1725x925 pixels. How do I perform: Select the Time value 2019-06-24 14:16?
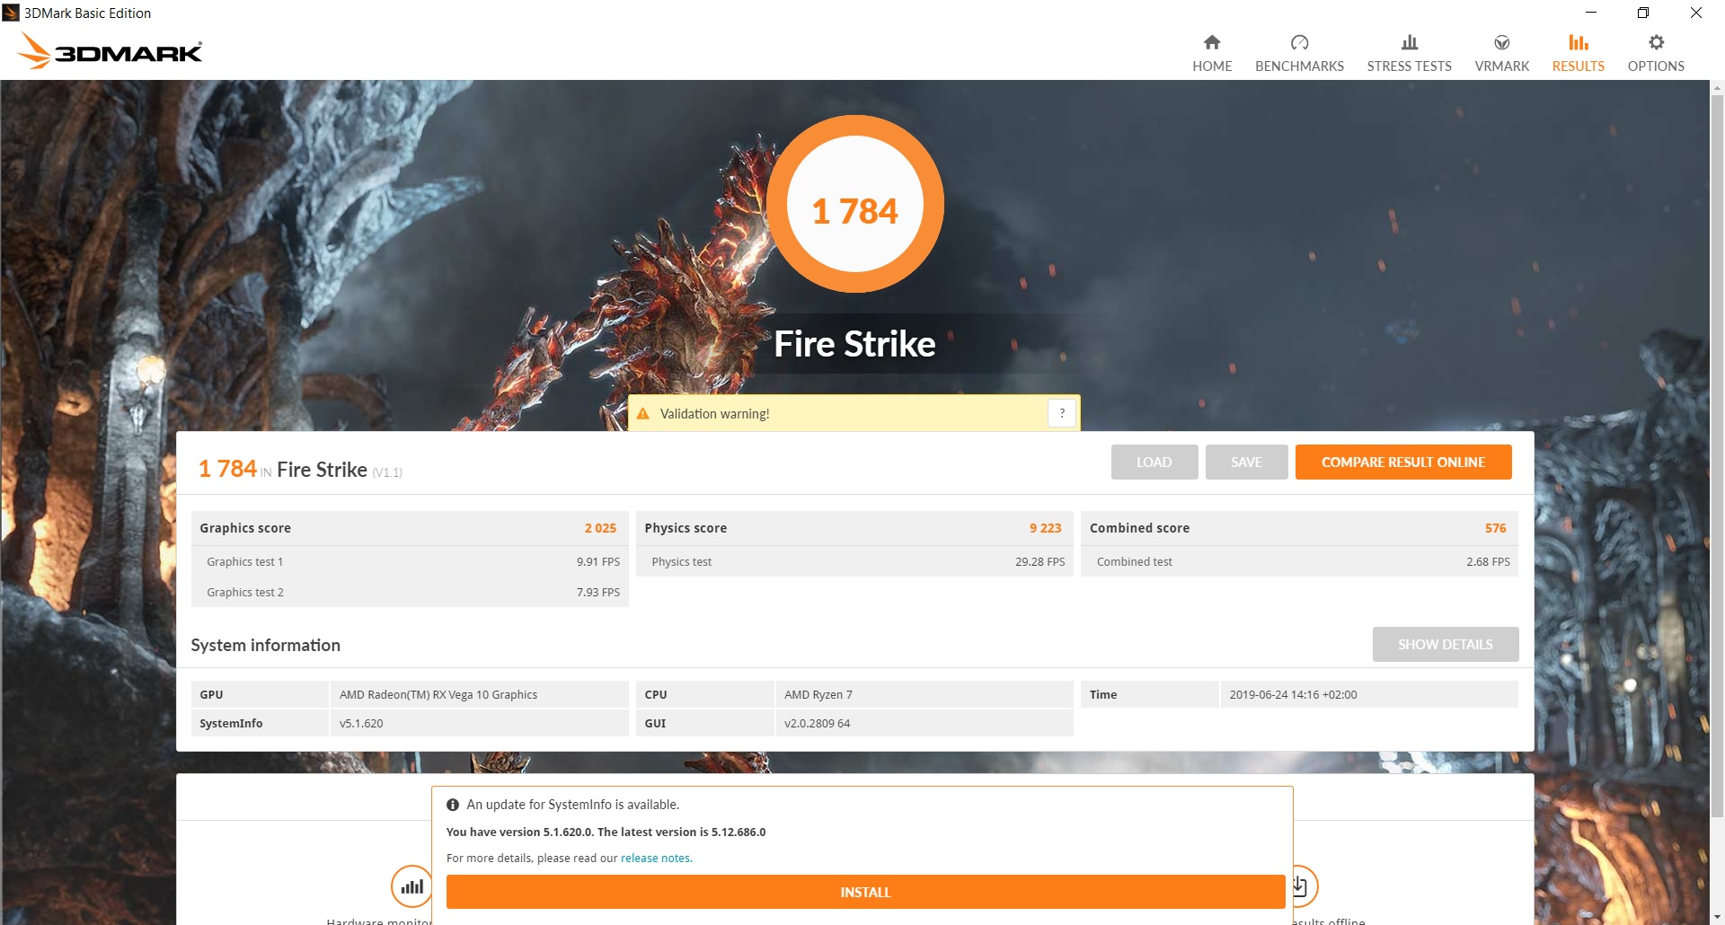(1293, 694)
